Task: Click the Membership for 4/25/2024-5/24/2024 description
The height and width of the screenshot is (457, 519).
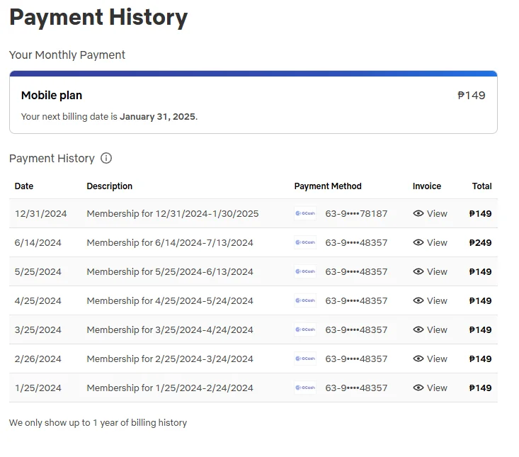Action: point(170,300)
